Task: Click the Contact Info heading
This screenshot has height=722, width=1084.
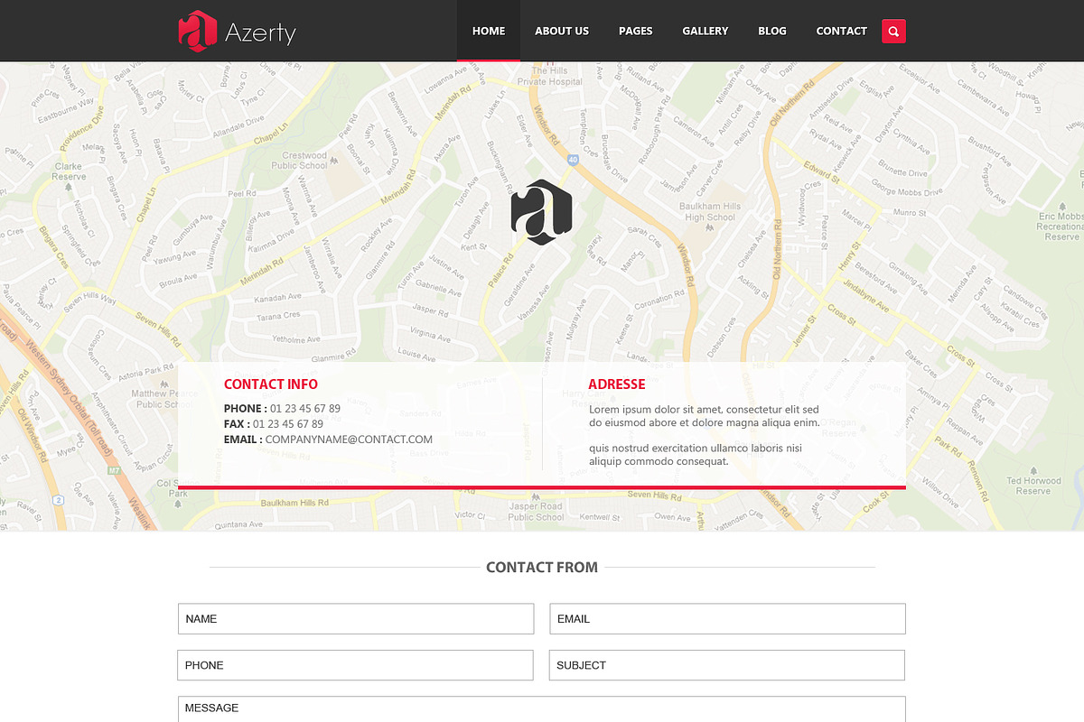Action: 271,384
